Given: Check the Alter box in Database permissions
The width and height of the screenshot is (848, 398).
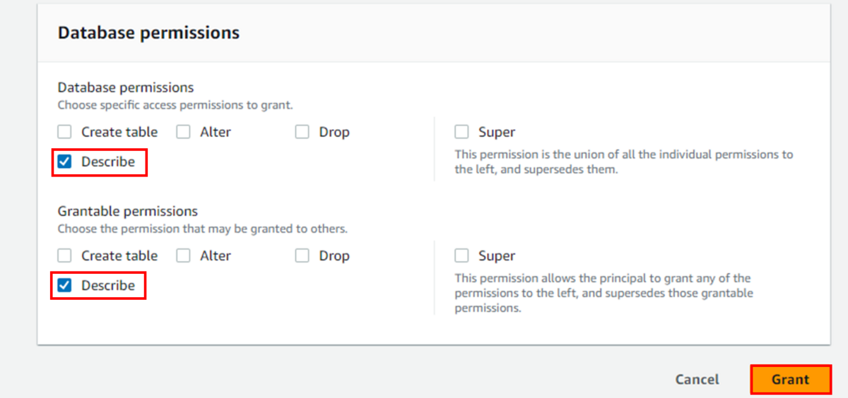Looking at the screenshot, I should pyautogui.click(x=184, y=132).
